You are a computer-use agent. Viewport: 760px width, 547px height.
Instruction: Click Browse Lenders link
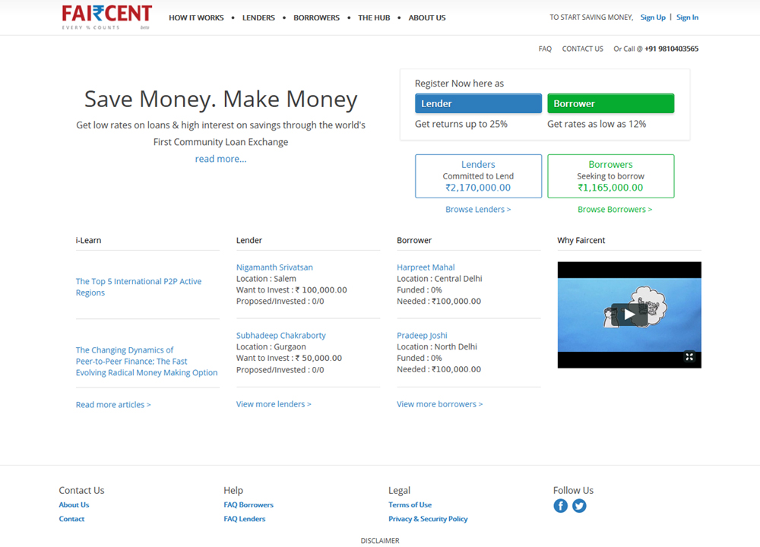(478, 210)
